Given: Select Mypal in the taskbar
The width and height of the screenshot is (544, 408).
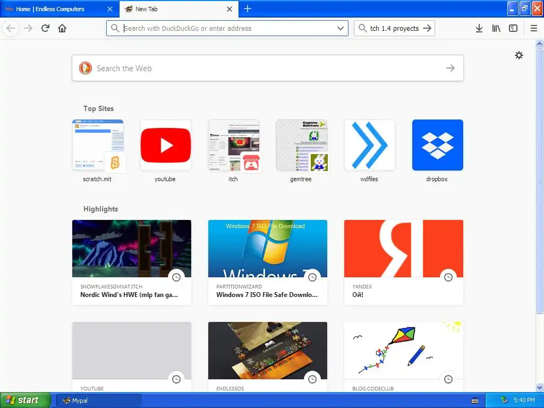Looking at the screenshot, I should tap(98, 401).
